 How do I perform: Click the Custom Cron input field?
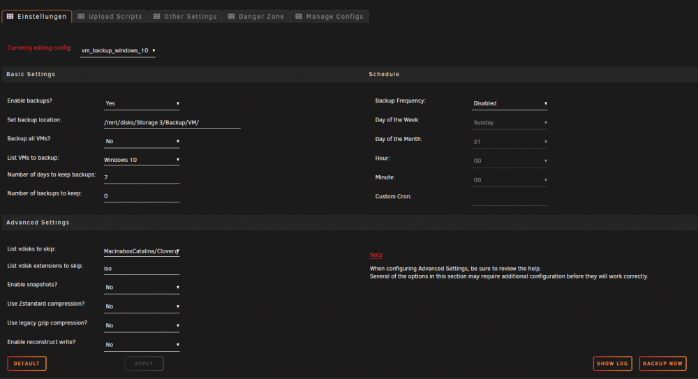pyautogui.click(x=510, y=199)
